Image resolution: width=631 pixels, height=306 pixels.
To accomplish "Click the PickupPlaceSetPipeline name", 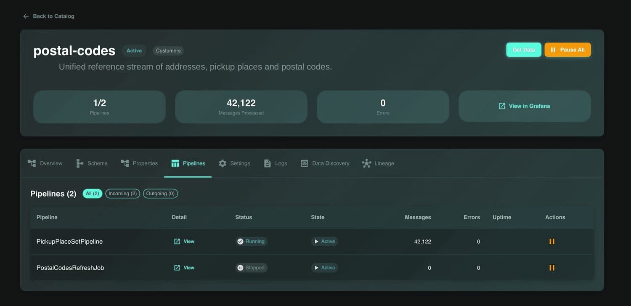I will click(69, 242).
